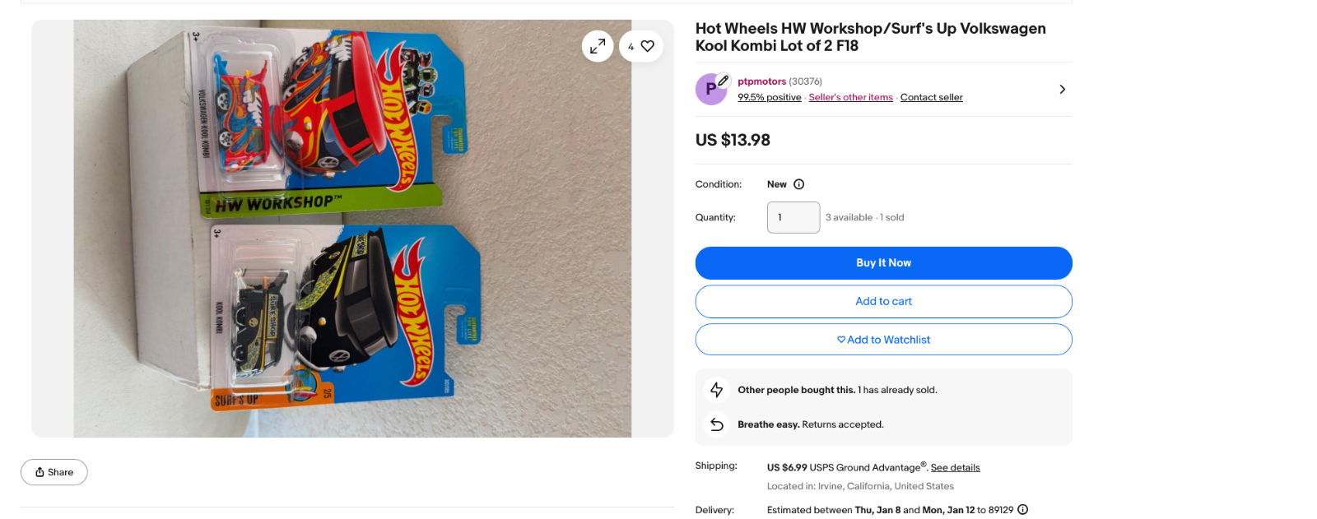Add the item to Watchlist
This screenshot has width=1317, height=519.
point(883,340)
